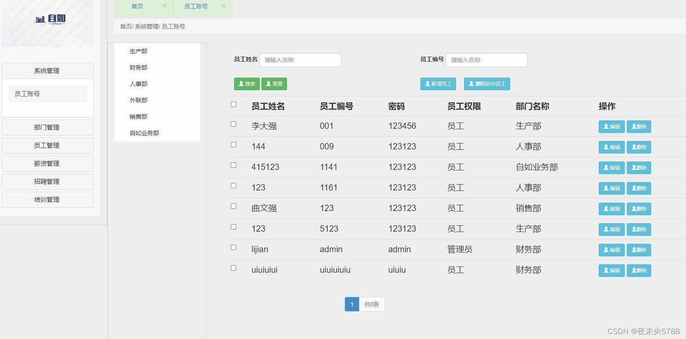The image size is (686, 339).
Task: Click 系统管理 in the breadcrumb
Action: coord(147,26)
